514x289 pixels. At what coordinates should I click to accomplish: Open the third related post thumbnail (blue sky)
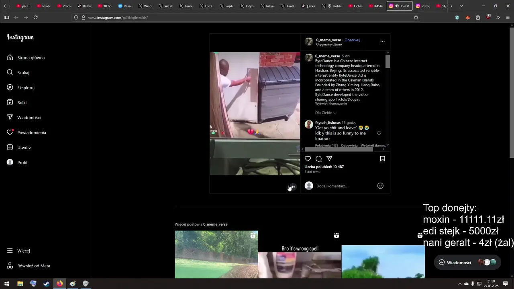point(383,254)
